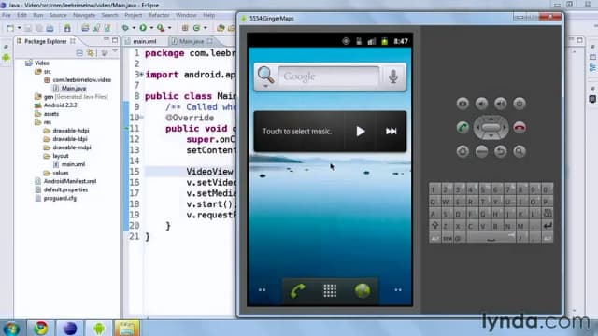Click the emulator menu hardware button
The width and height of the screenshot is (598, 336).
click(482, 151)
